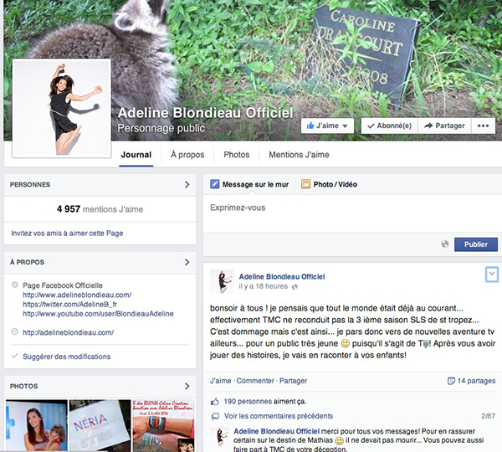Open the adelineblondieau.com/ link with www
This screenshot has height=452, width=502.
77,295
